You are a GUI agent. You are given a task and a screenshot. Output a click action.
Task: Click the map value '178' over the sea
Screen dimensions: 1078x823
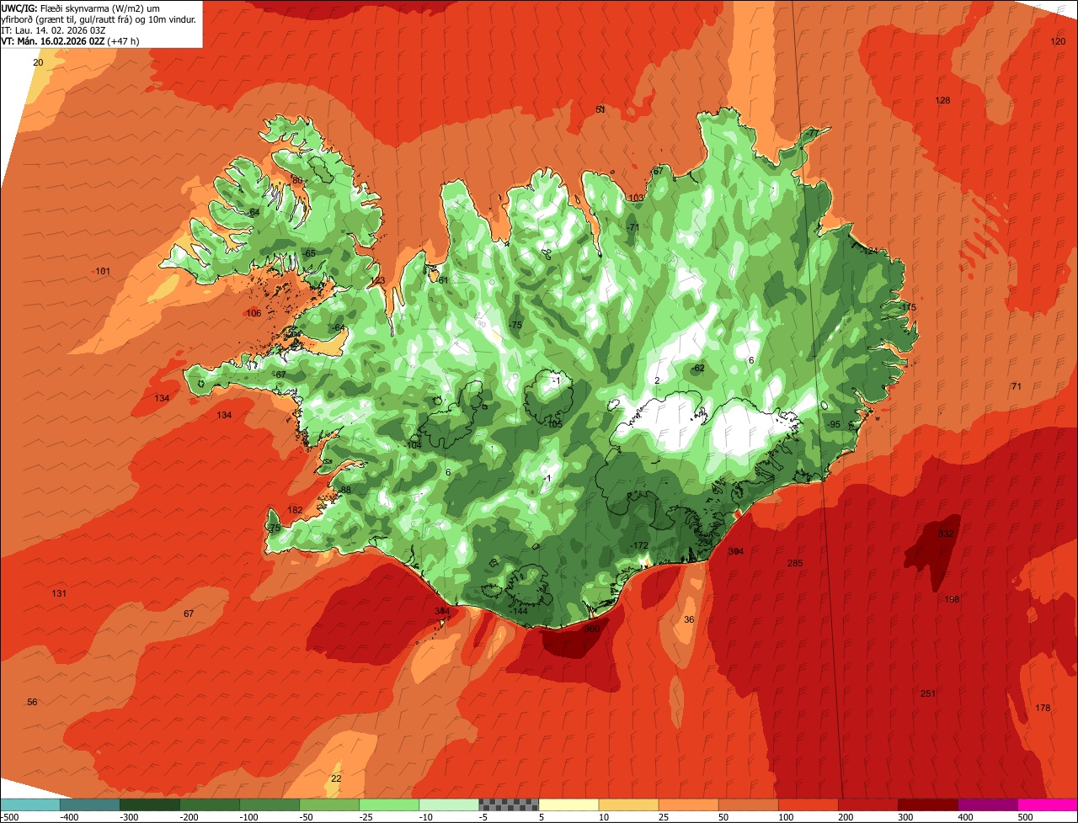coord(1043,708)
